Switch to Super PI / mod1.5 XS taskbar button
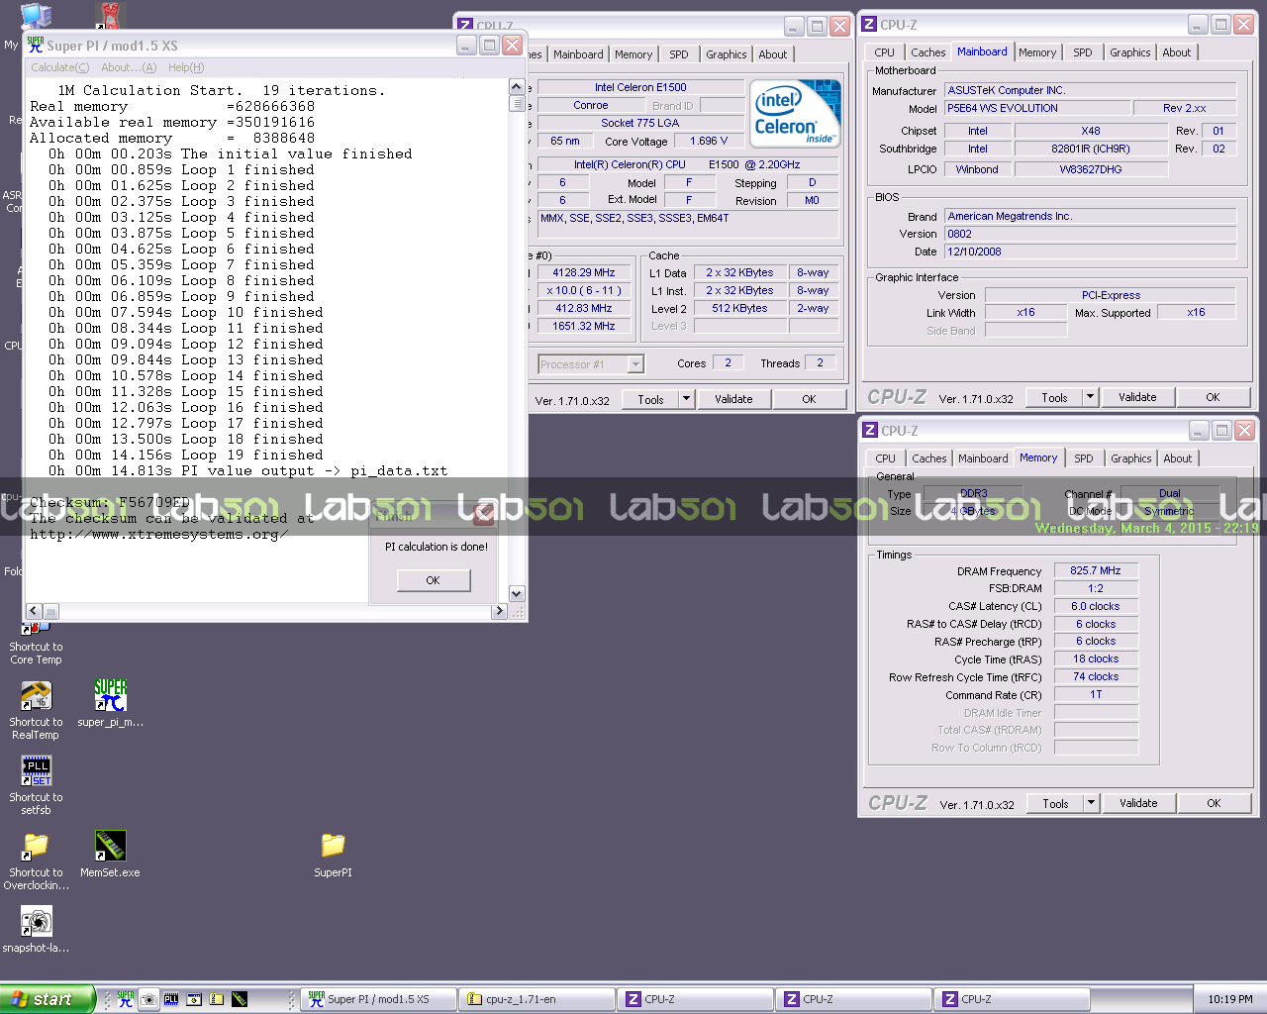Screen dimensions: 1267x1014 click(379, 999)
